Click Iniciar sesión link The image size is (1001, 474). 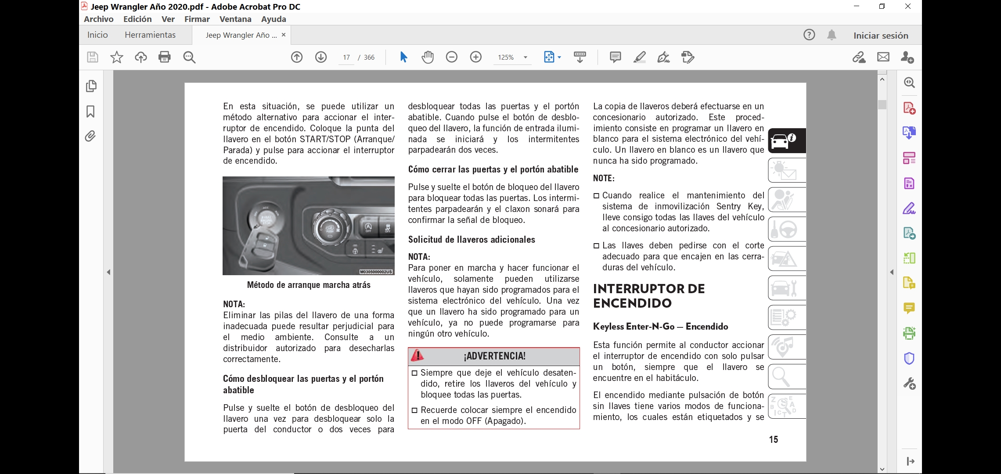point(881,36)
